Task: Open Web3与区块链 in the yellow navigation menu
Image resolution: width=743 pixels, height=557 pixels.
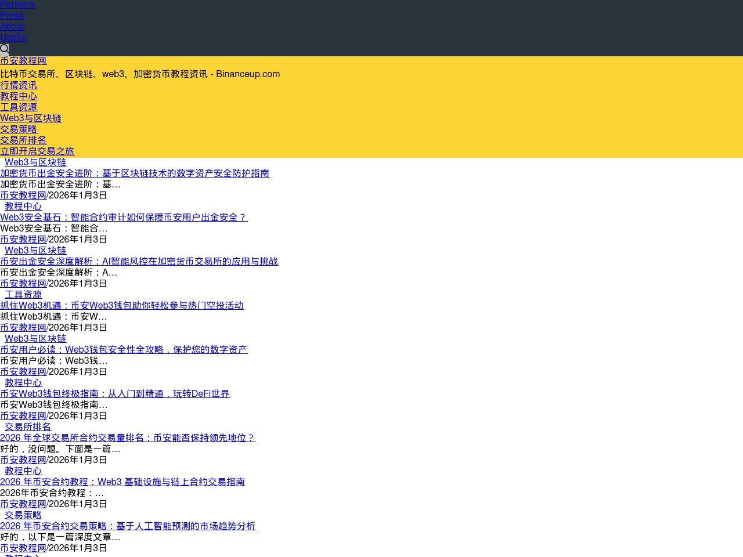Action: (31, 118)
